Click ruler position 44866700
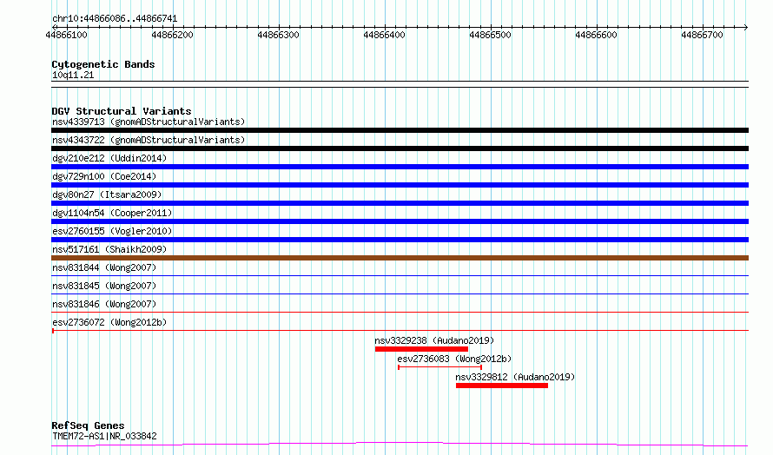 [x=703, y=35]
